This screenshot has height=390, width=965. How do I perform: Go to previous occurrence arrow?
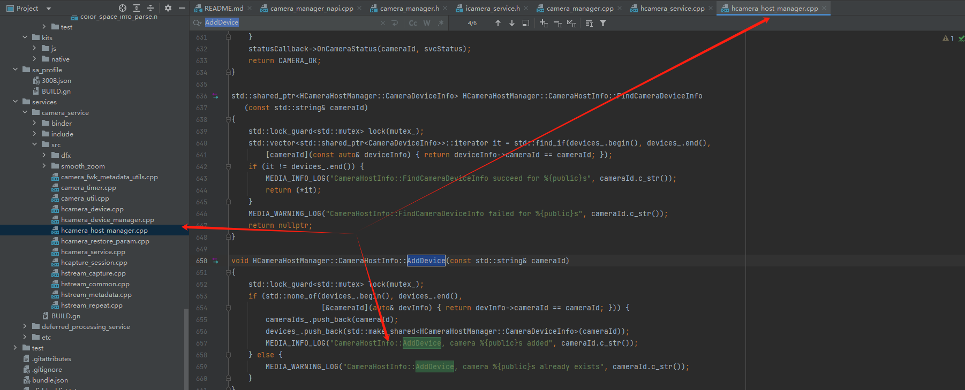tap(498, 23)
